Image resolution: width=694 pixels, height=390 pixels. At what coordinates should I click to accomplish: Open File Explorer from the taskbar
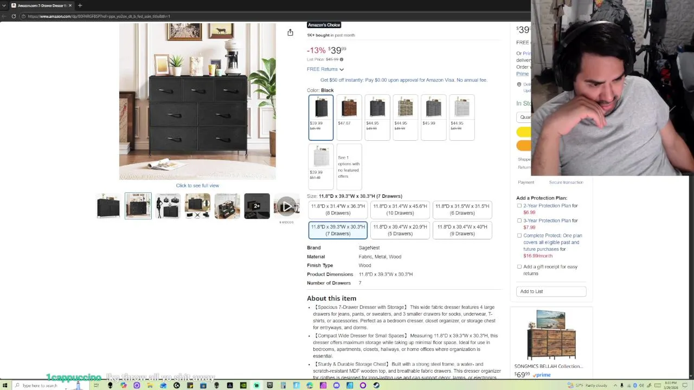[150, 386]
